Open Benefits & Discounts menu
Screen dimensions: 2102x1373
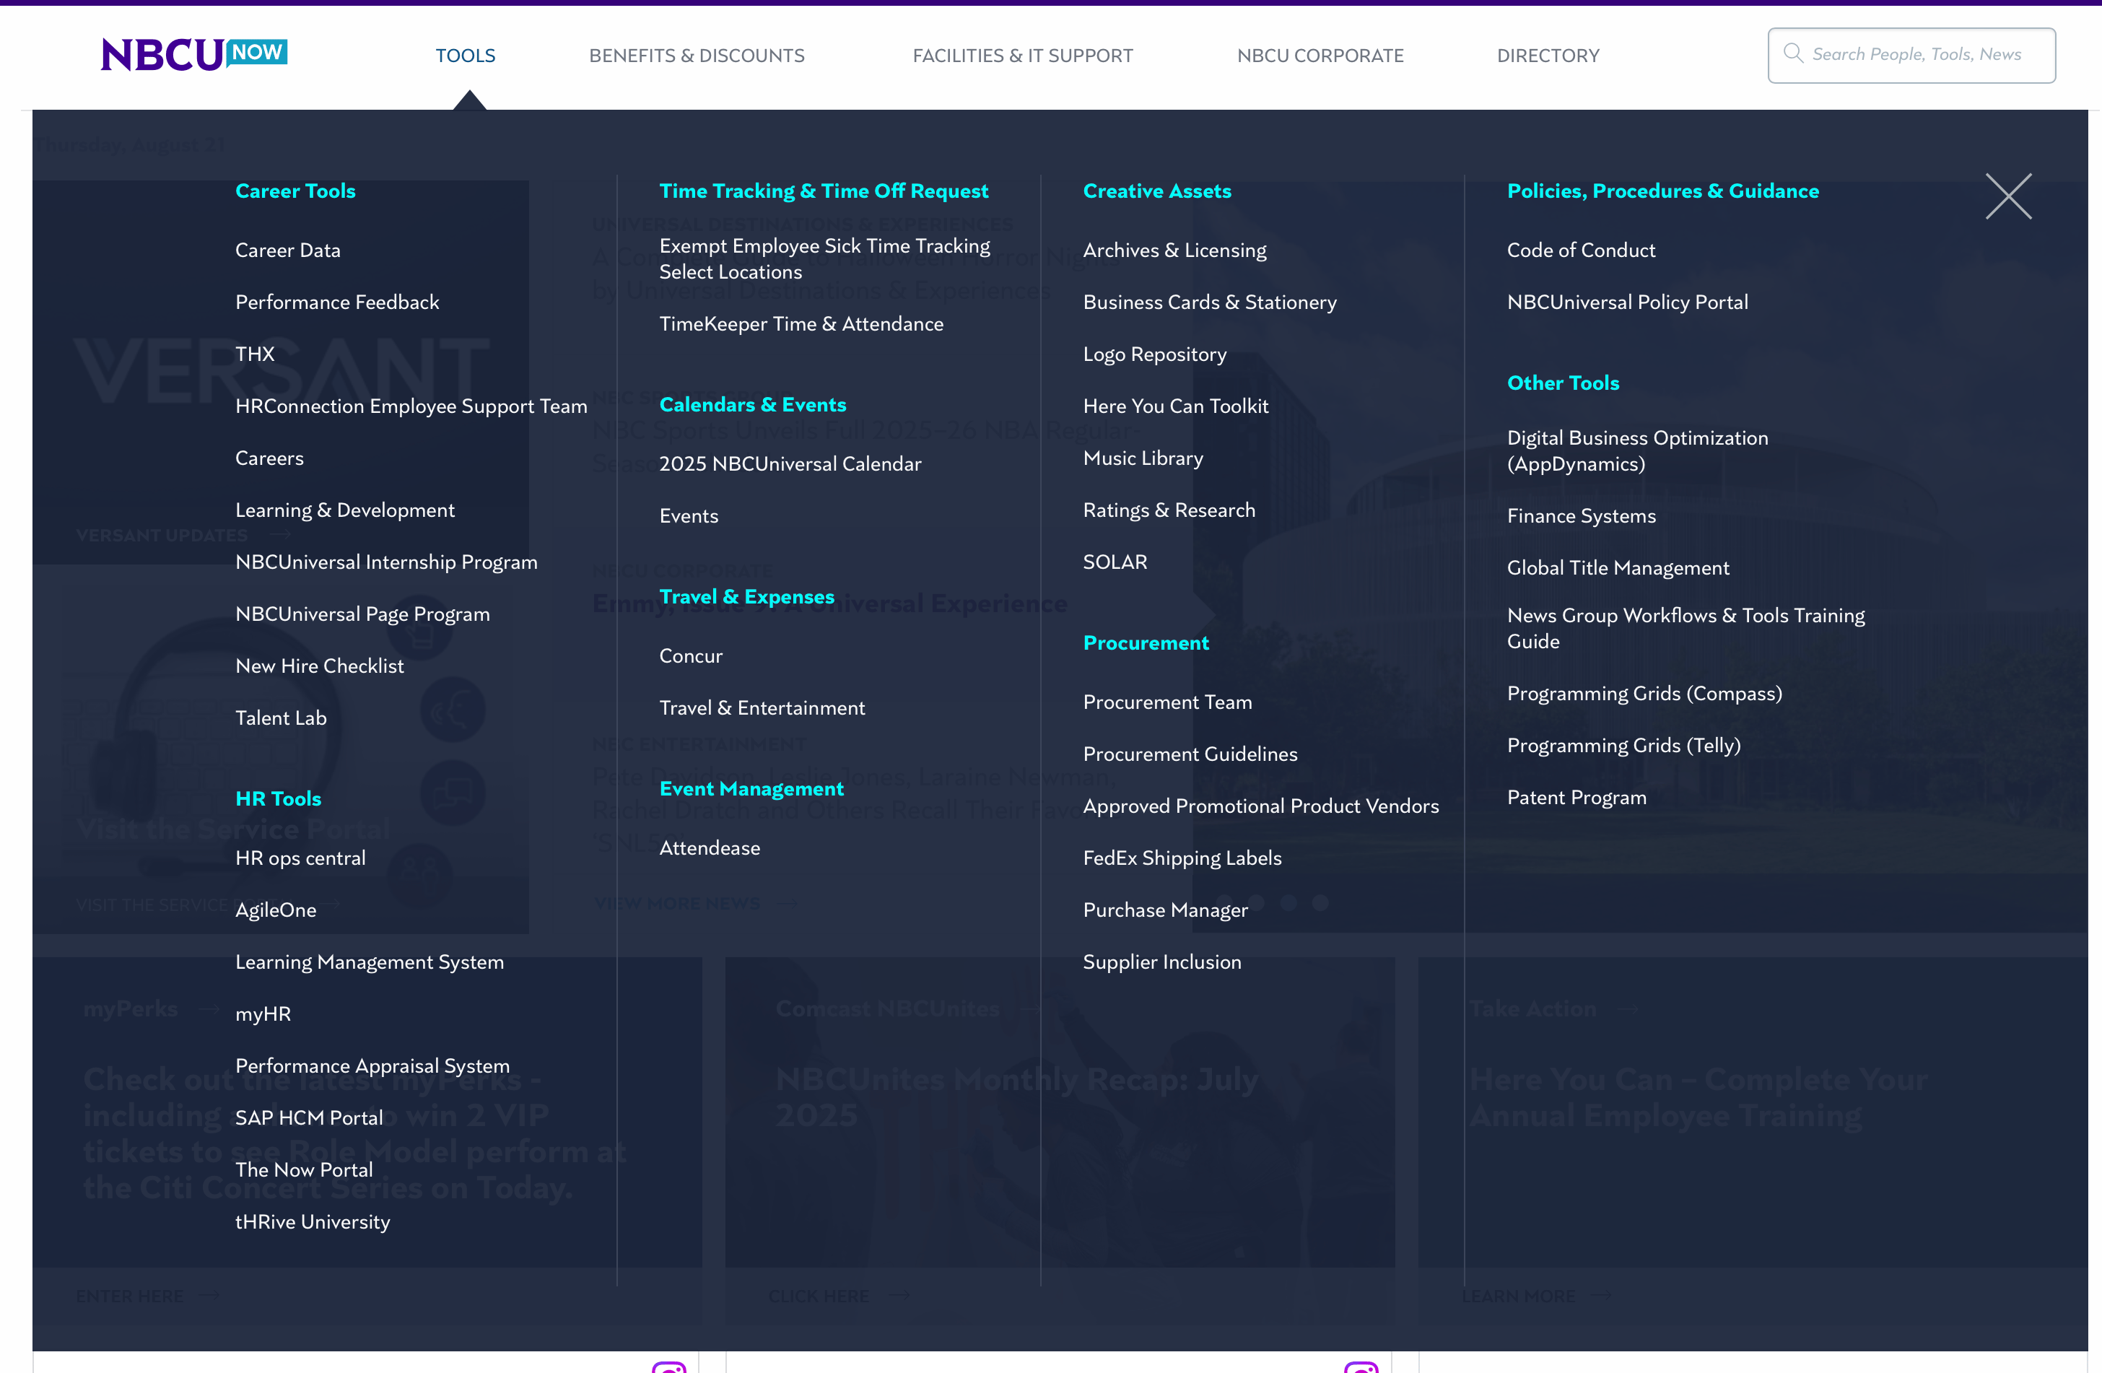coord(697,56)
